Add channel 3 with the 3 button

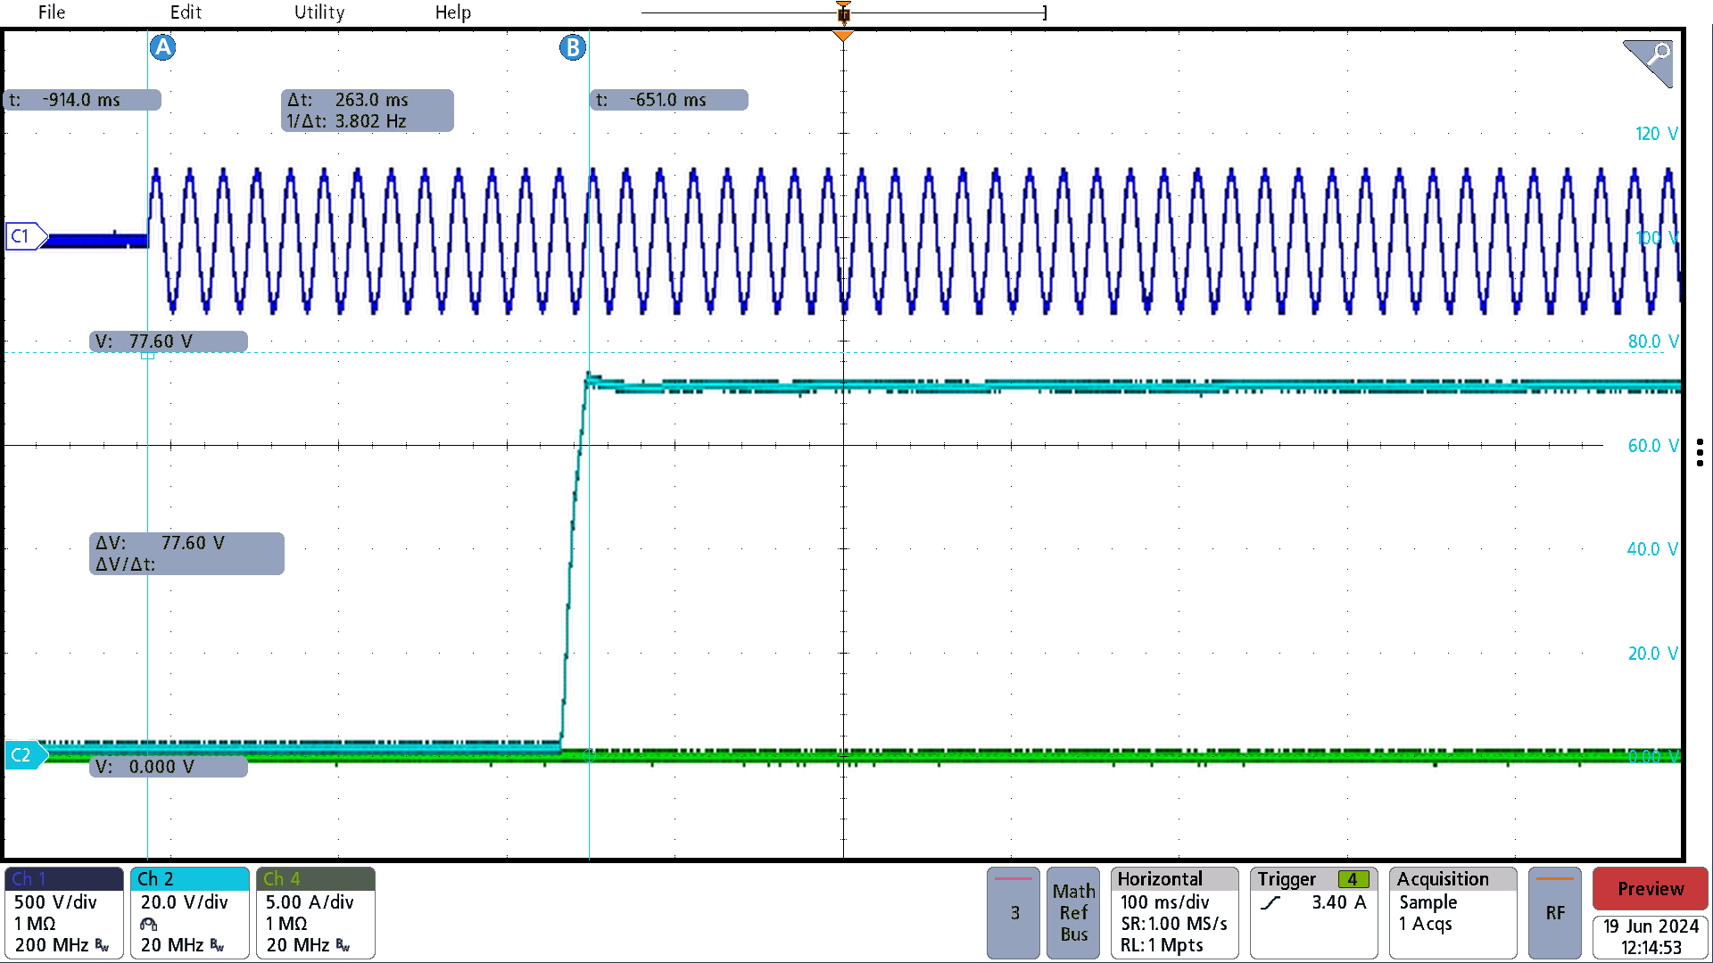1014,912
